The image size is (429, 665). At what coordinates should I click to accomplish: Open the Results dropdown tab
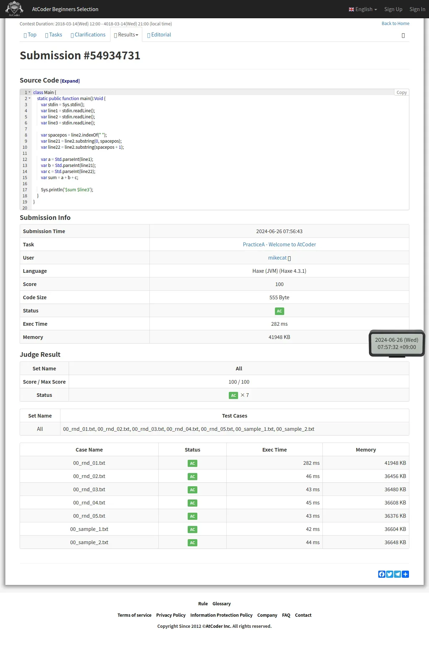pyautogui.click(x=126, y=35)
